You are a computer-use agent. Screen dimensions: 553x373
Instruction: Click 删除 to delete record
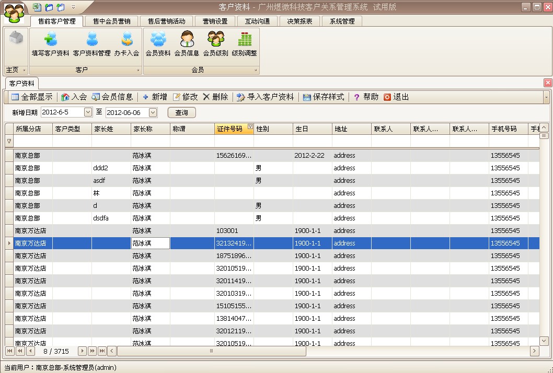[215, 97]
